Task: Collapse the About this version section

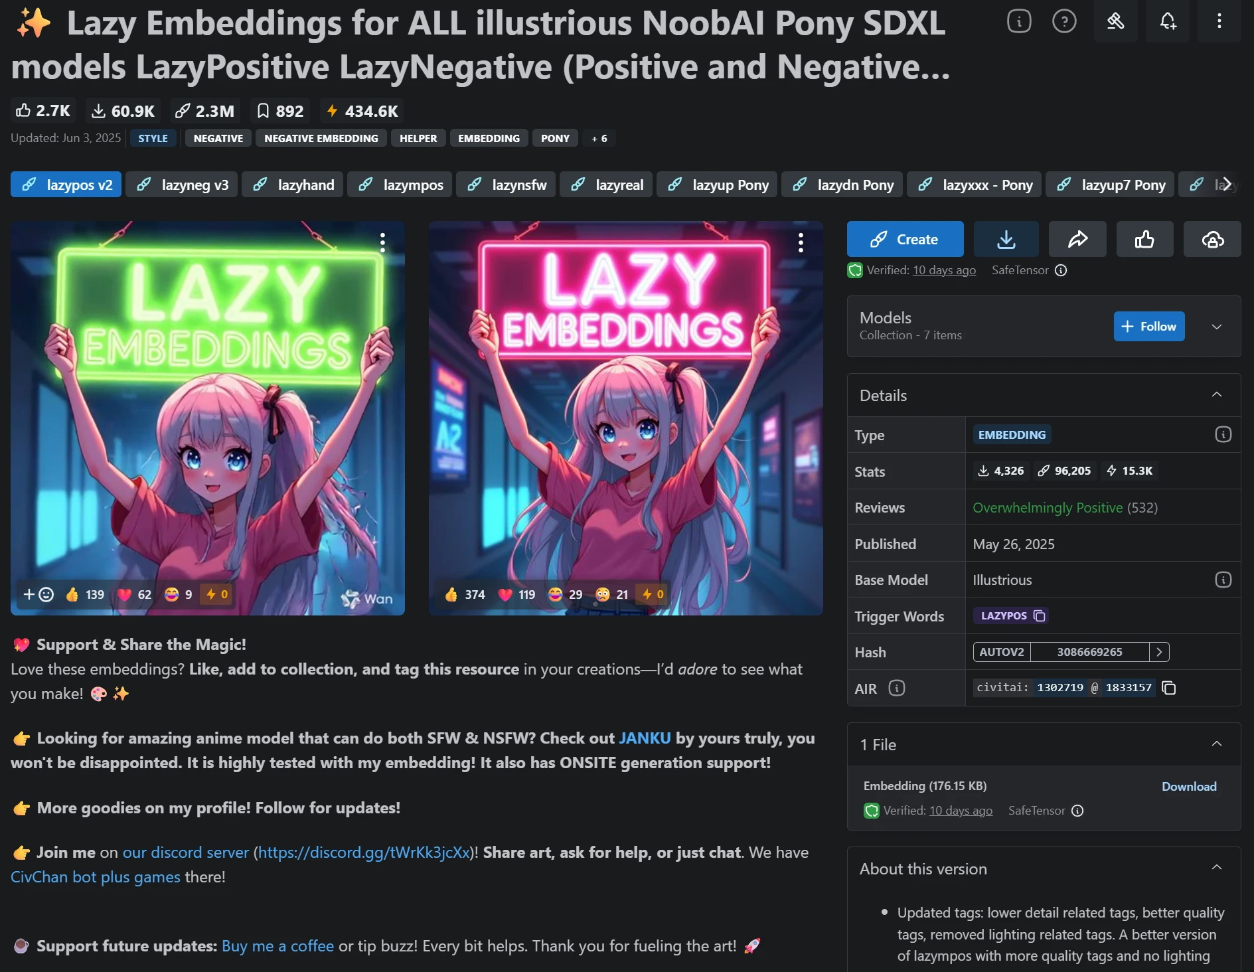Action: 1217,868
